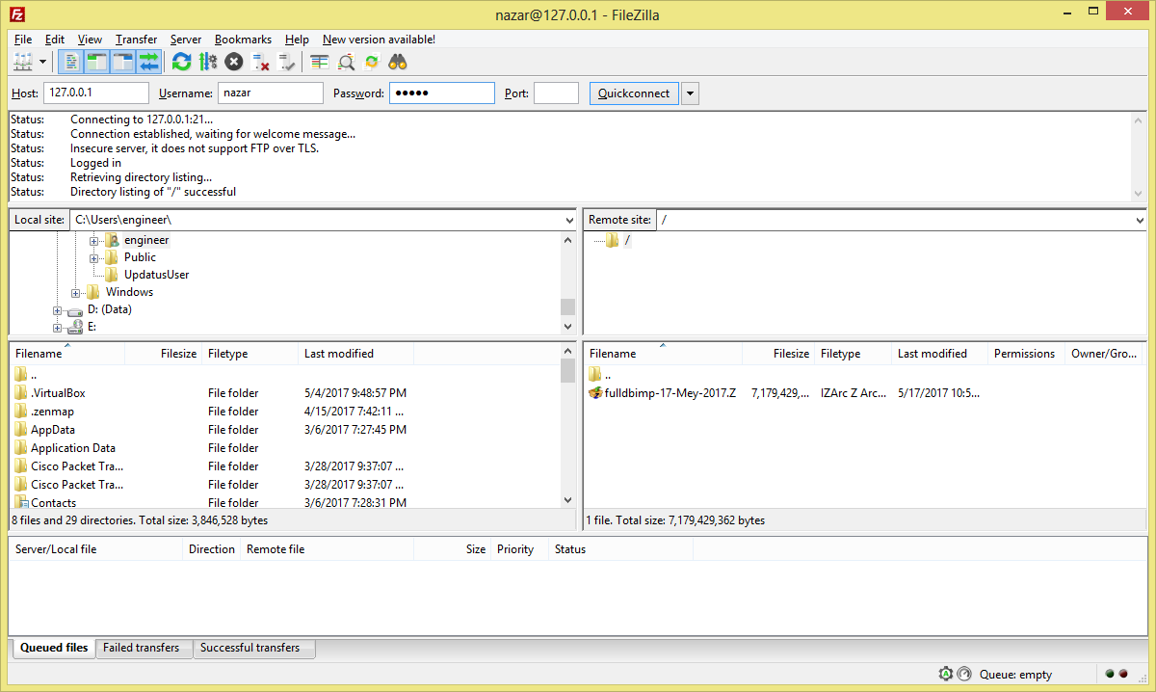The image size is (1156, 692).
Task: Expand the engineer folder in local tree
Action: click(x=94, y=240)
